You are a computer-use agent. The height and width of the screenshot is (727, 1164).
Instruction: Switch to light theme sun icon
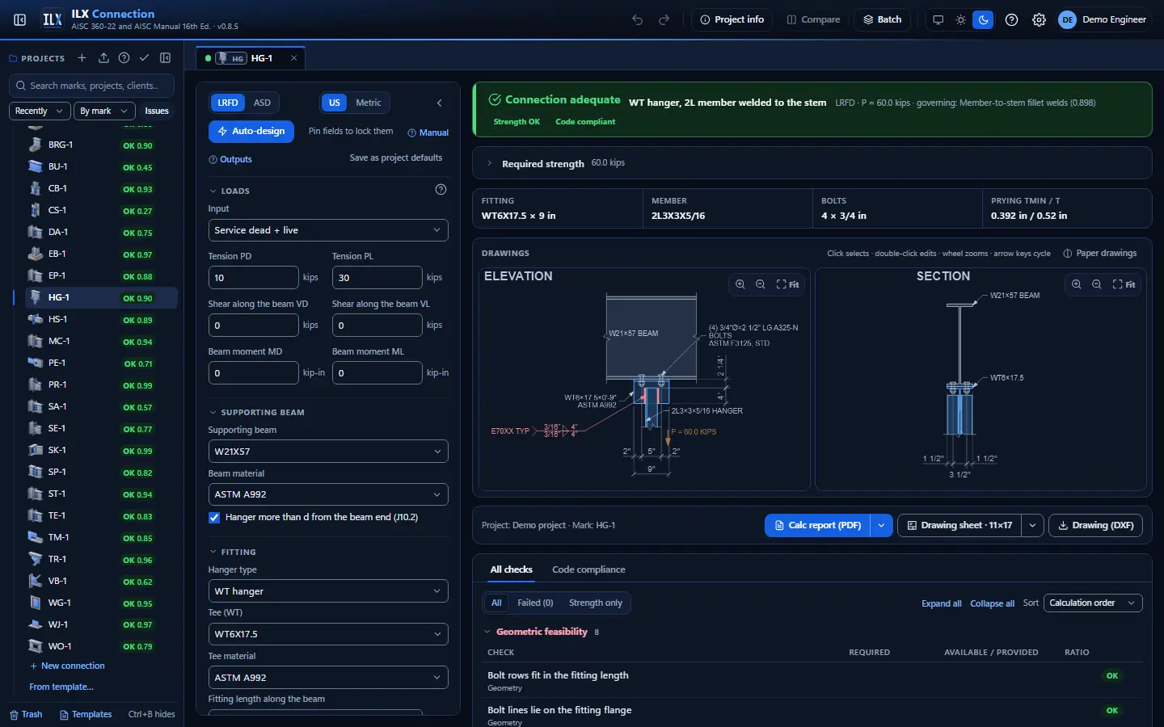point(960,19)
